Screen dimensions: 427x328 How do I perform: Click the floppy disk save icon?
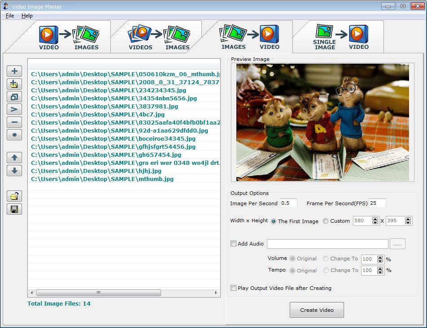(x=14, y=209)
